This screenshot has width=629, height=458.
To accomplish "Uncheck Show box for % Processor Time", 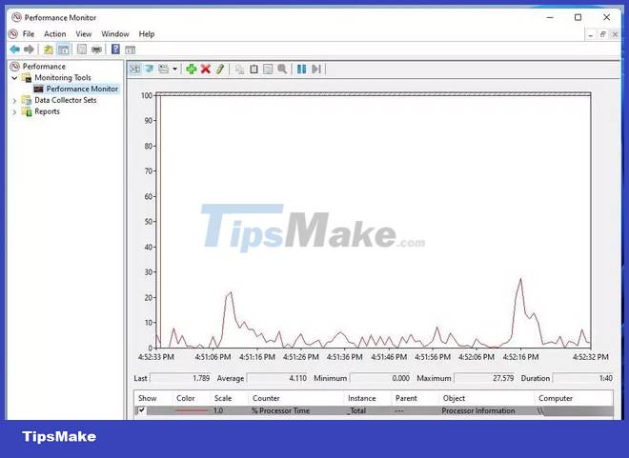I will [x=142, y=410].
